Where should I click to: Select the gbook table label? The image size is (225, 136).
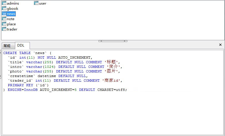[12, 9]
